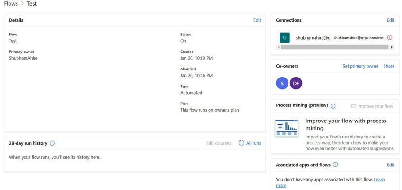Edit the Connections panel
This screenshot has width=402, height=190.
click(391, 20)
